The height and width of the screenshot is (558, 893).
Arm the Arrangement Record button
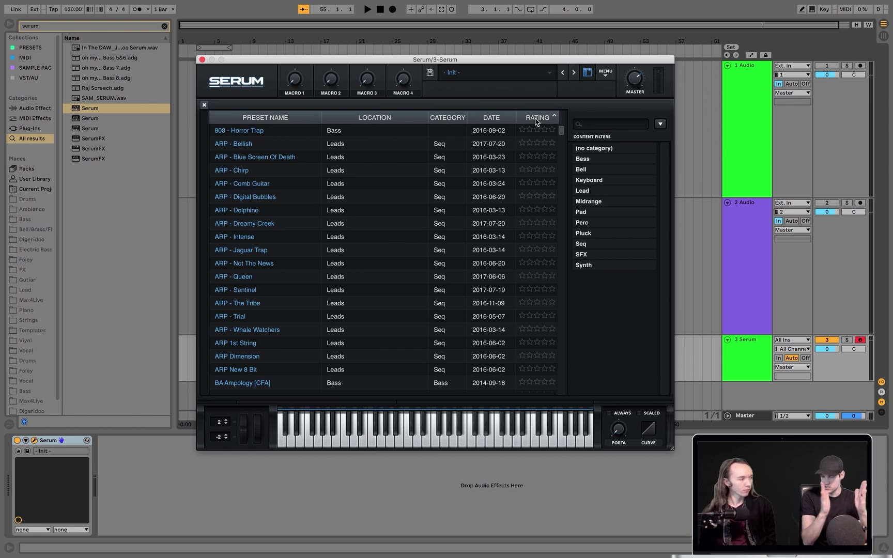pyautogui.click(x=392, y=9)
